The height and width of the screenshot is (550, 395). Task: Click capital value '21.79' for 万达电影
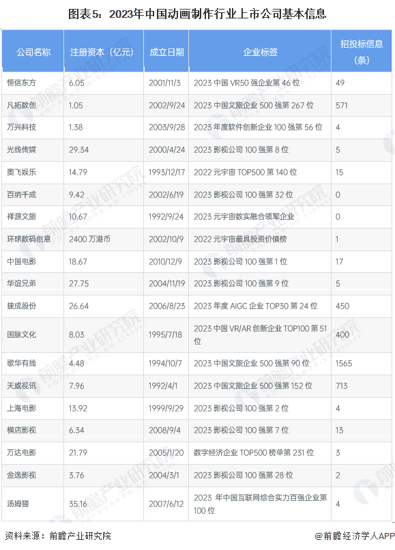pyautogui.click(x=78, y=452)
